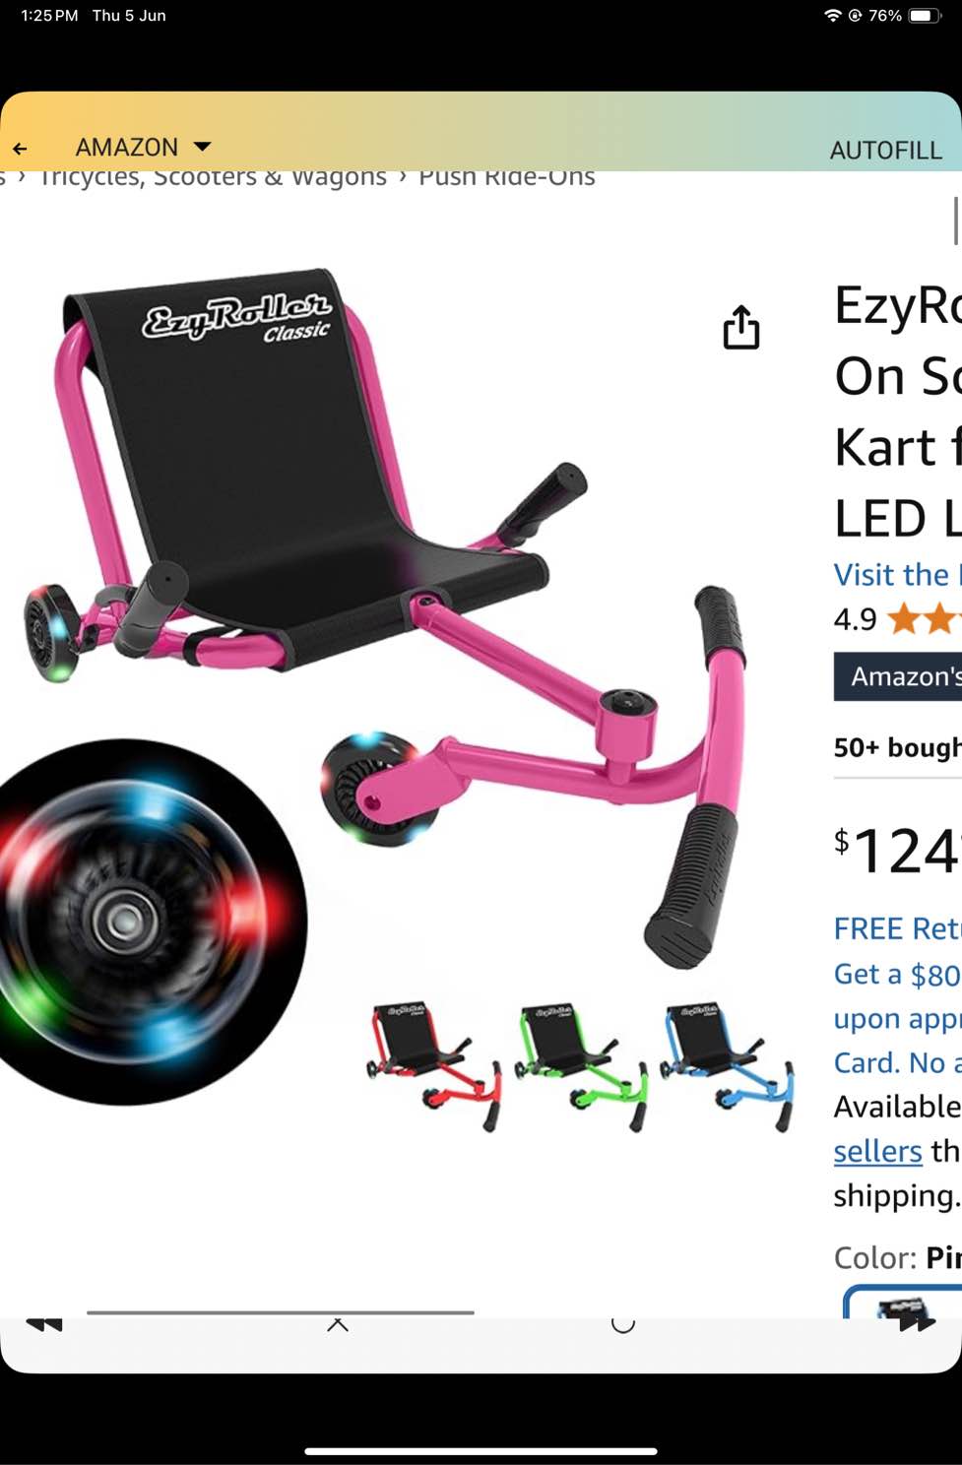Click the 4.9 star rating
Viewport: 962px width, 1465px height.
point(897,619)
